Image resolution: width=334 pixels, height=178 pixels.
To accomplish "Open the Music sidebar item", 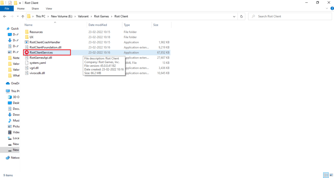I will tap(14, 120).
